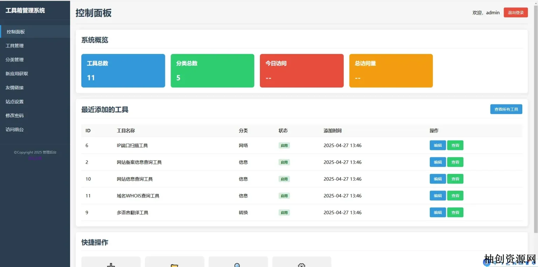This screenshot has width=538, height=267.
Task: Open 工具管理 in the sidebar
Action: pos(15,46)
